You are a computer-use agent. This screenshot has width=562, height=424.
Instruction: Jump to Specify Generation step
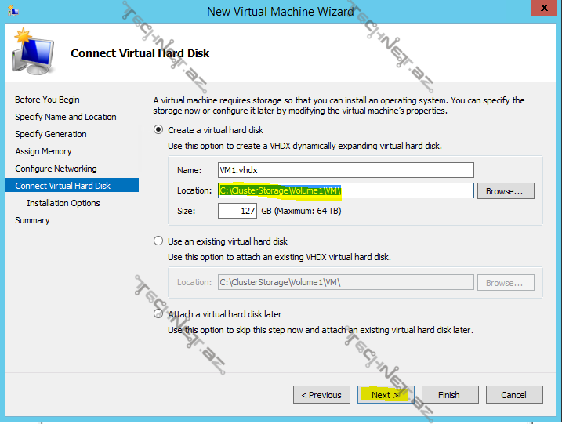[x=51, y=134]
